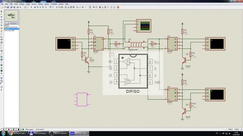Open the Graph menu
This screenshot has width=243, height=136.
point(28,4)
